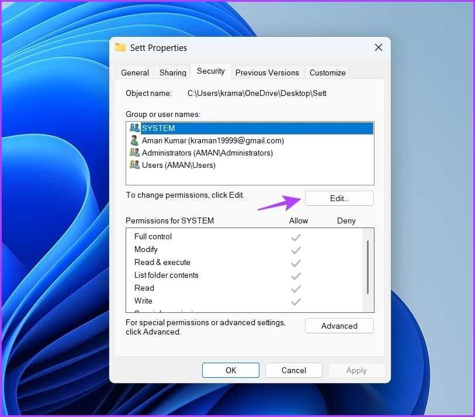Go to the Customize tab

(x=327, y=73)
